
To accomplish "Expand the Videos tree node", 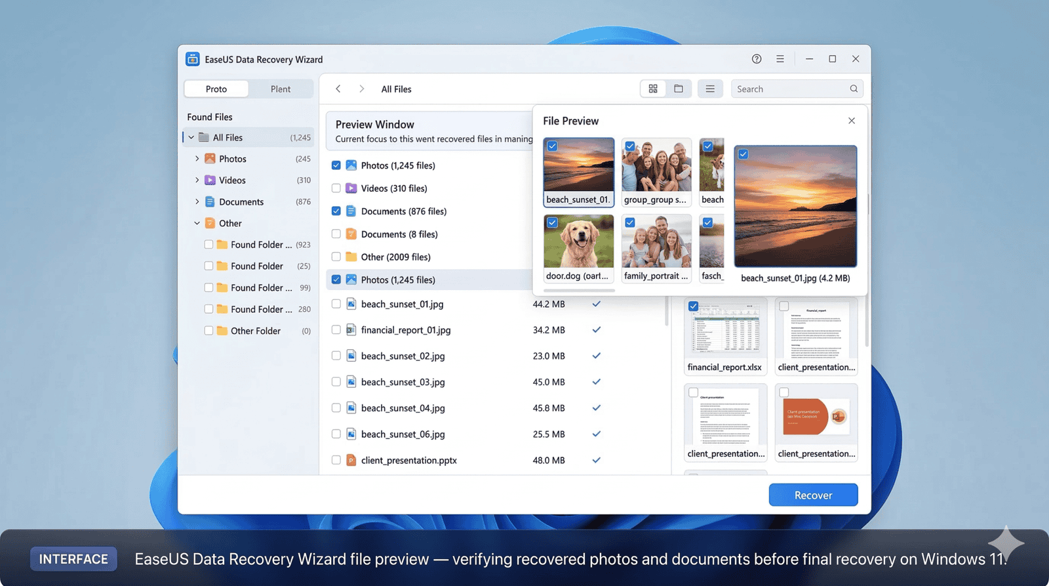I will coord(197,180).
